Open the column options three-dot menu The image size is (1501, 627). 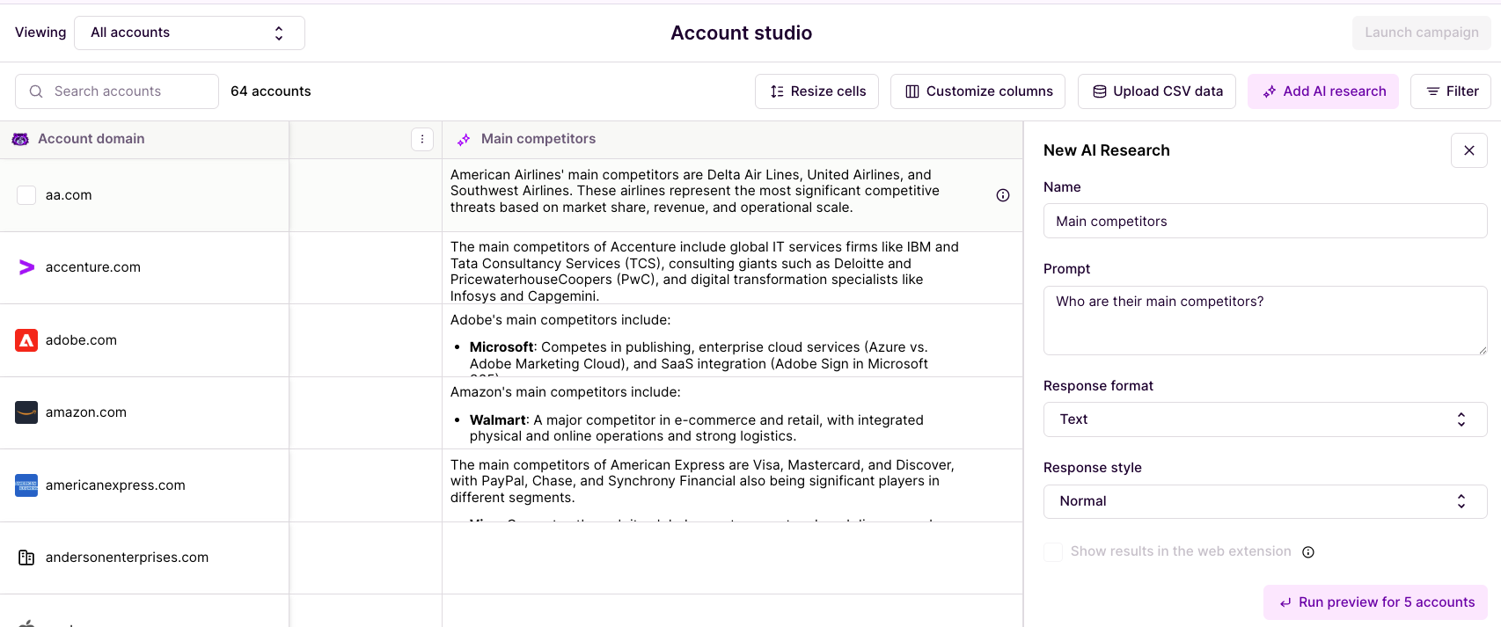tap(422, 139)
